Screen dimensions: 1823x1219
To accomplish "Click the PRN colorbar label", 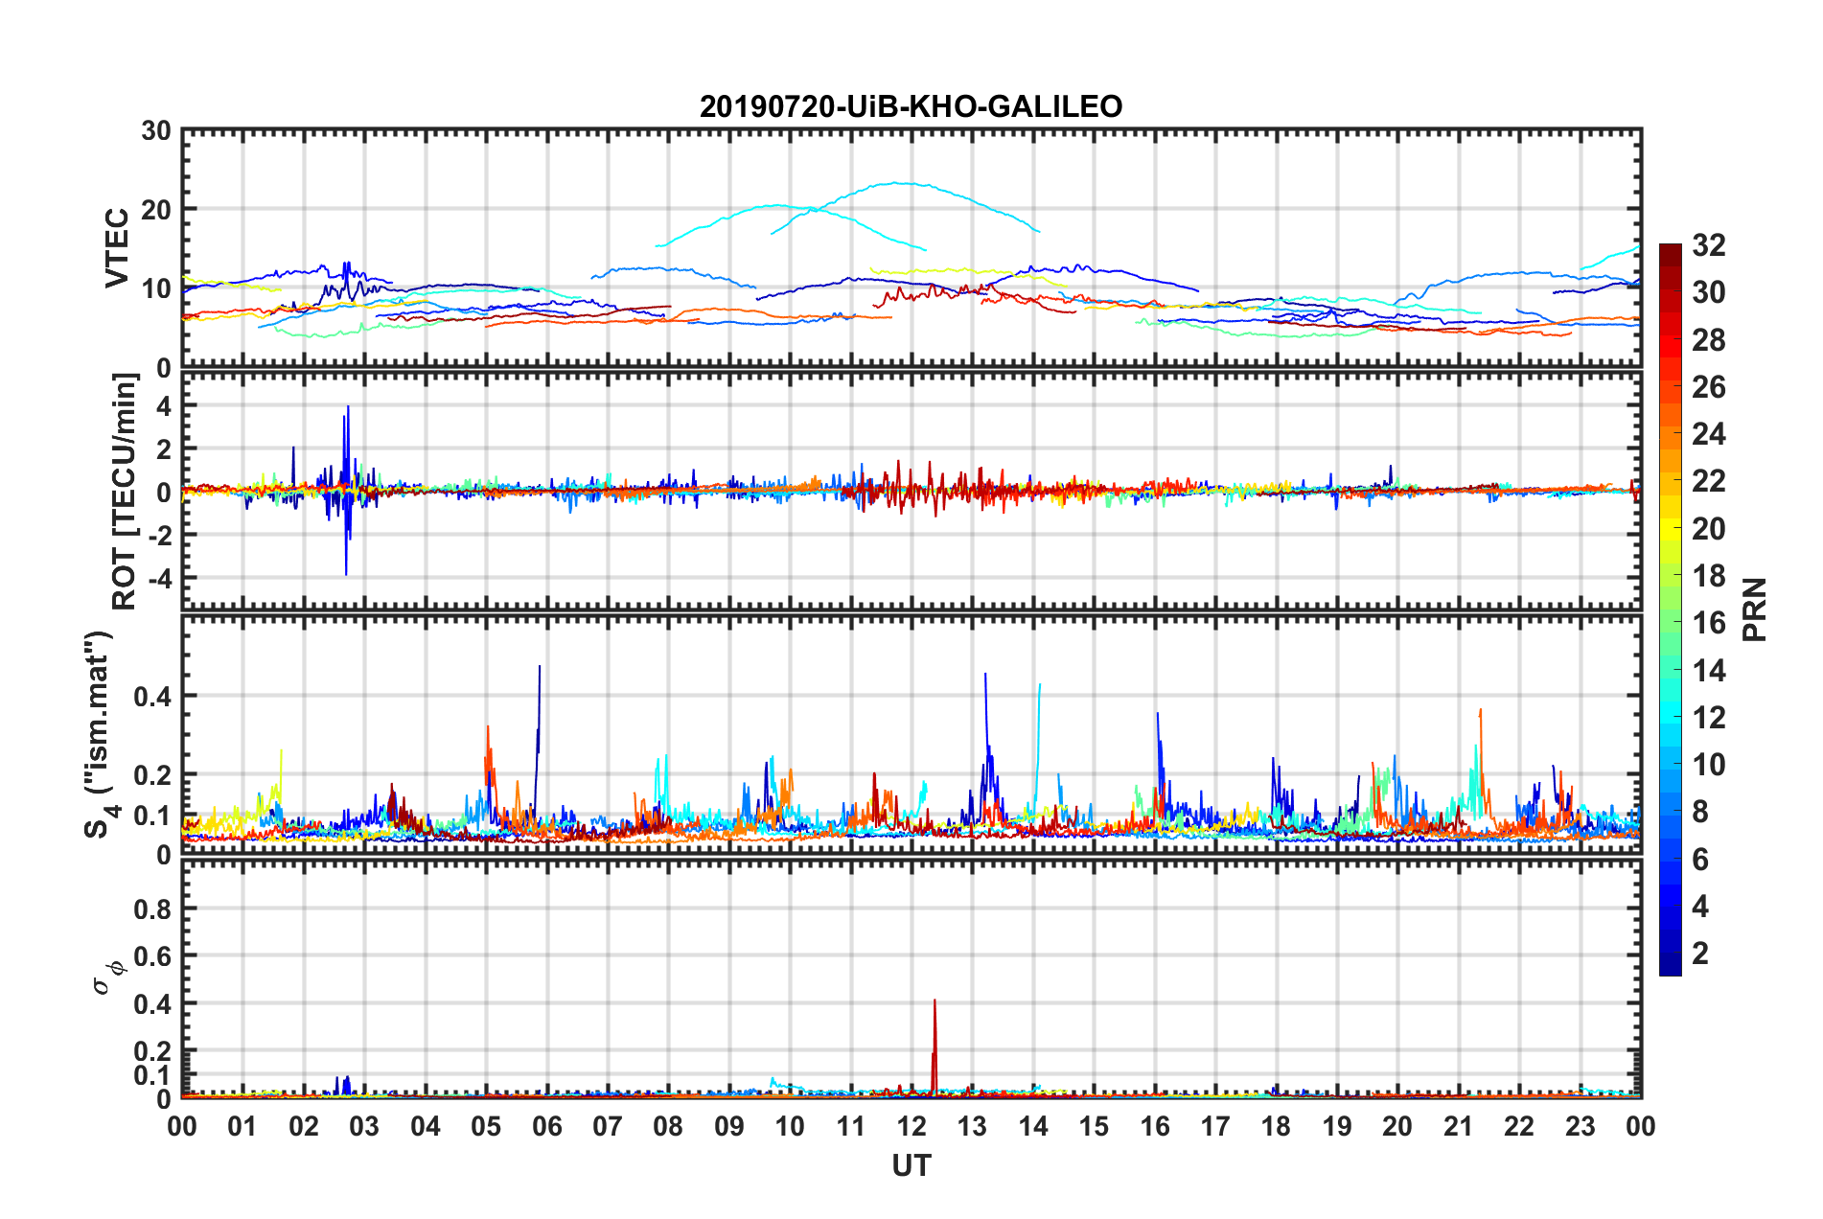I will pos(1754,609).
